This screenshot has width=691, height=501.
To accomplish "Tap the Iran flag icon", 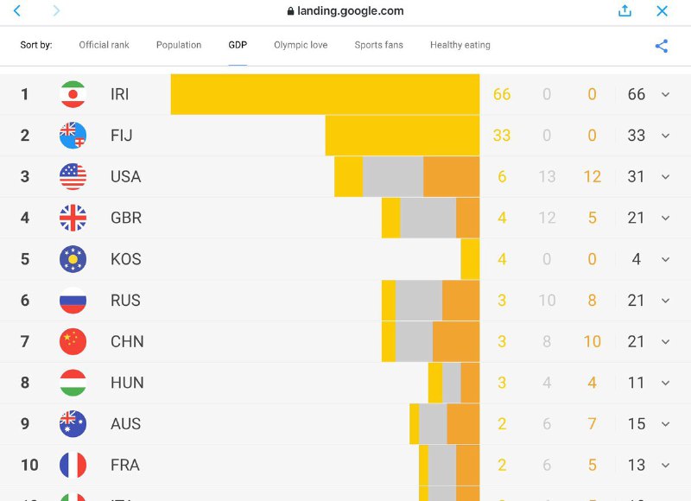I will [x=73, y=94].
